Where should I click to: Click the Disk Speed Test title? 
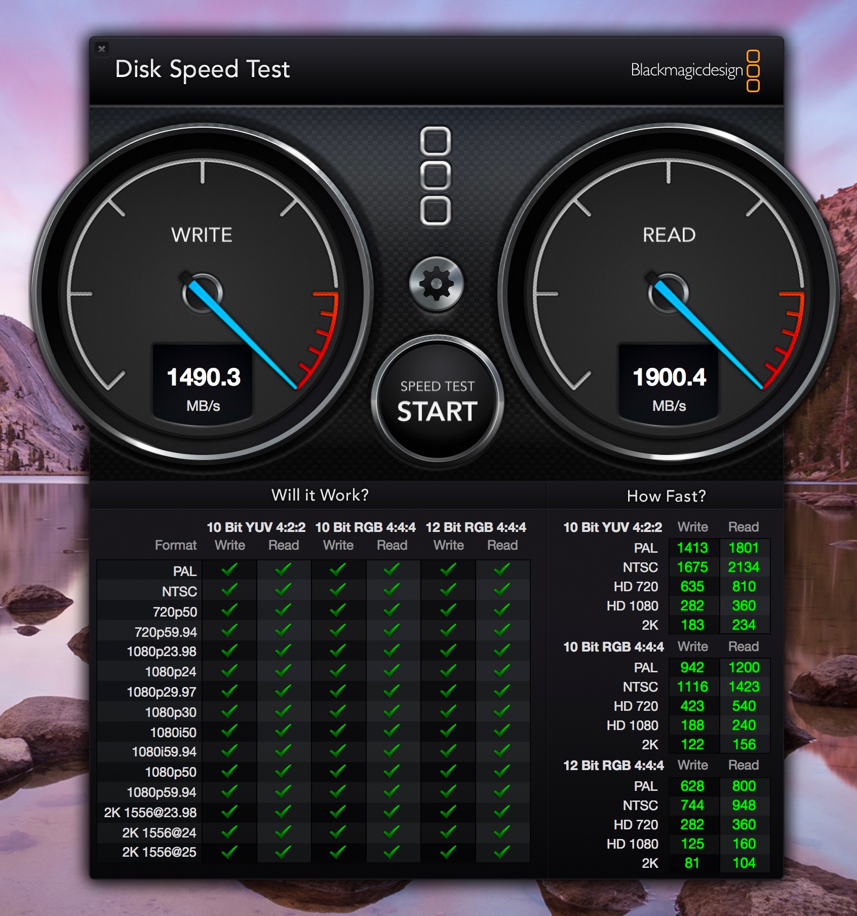click(202, 69)
